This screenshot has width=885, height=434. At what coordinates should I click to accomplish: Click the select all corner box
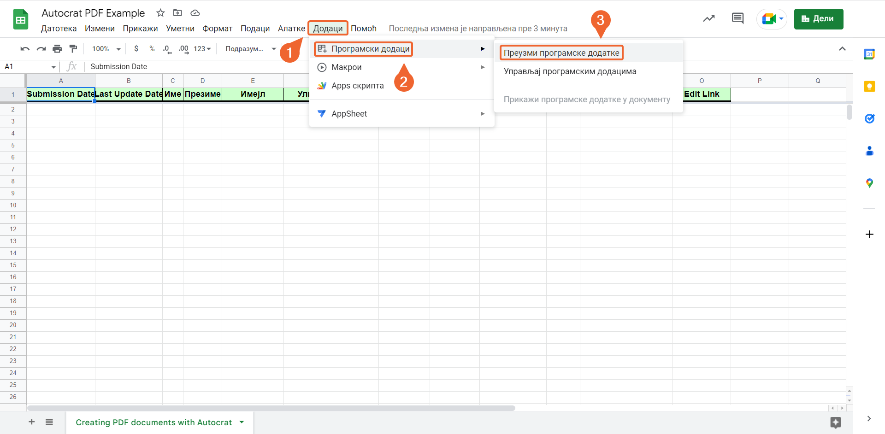point(13,81)
